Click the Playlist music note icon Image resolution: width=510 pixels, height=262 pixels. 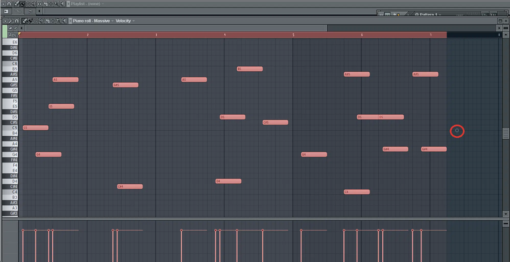point(30,11)
